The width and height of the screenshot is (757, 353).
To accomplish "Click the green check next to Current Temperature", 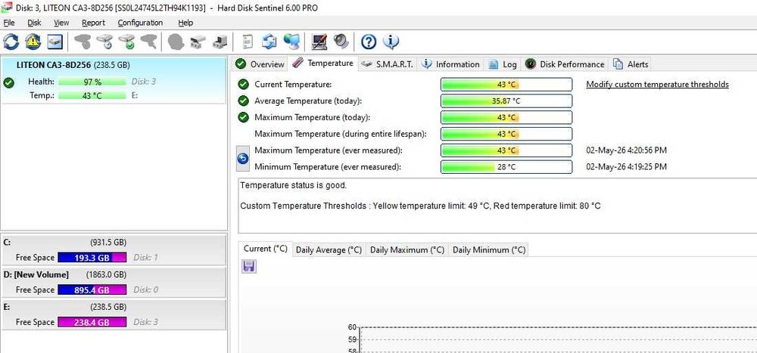I will (243, 85).
